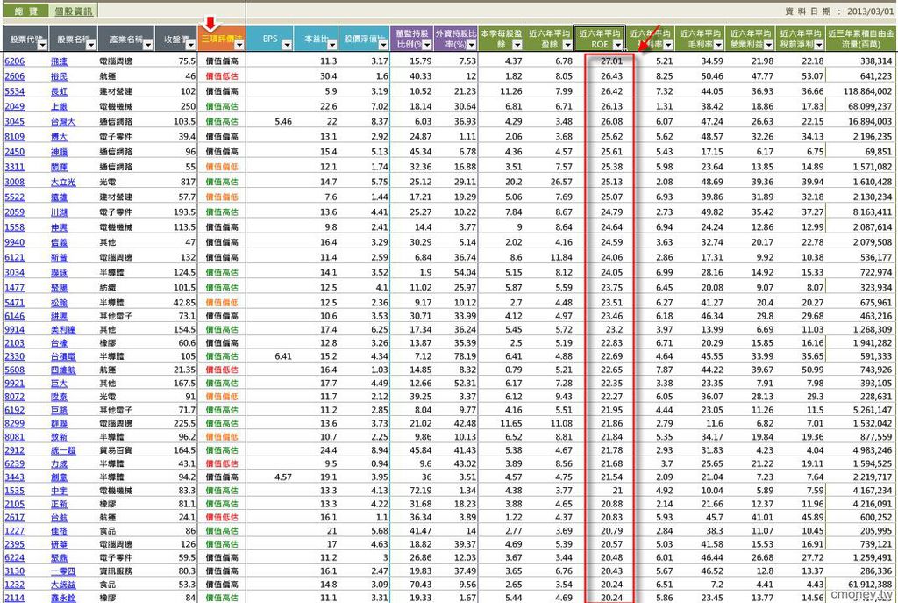
Task: Open stock code link 1232
Action: tap(15, 584)
